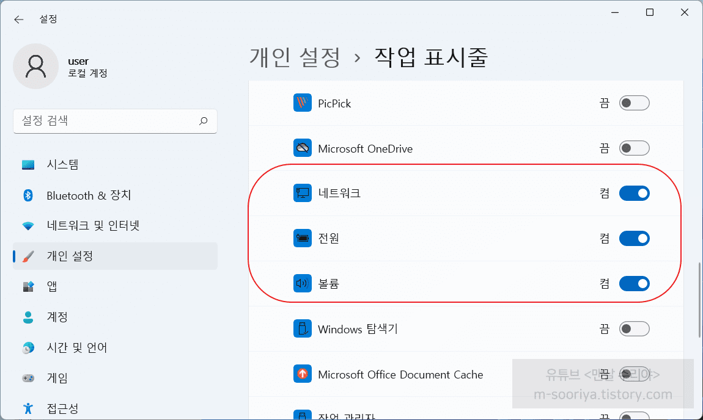Click the 네트워크 tray icon
This screenshot has height=420, width=703.
(303, 193)
